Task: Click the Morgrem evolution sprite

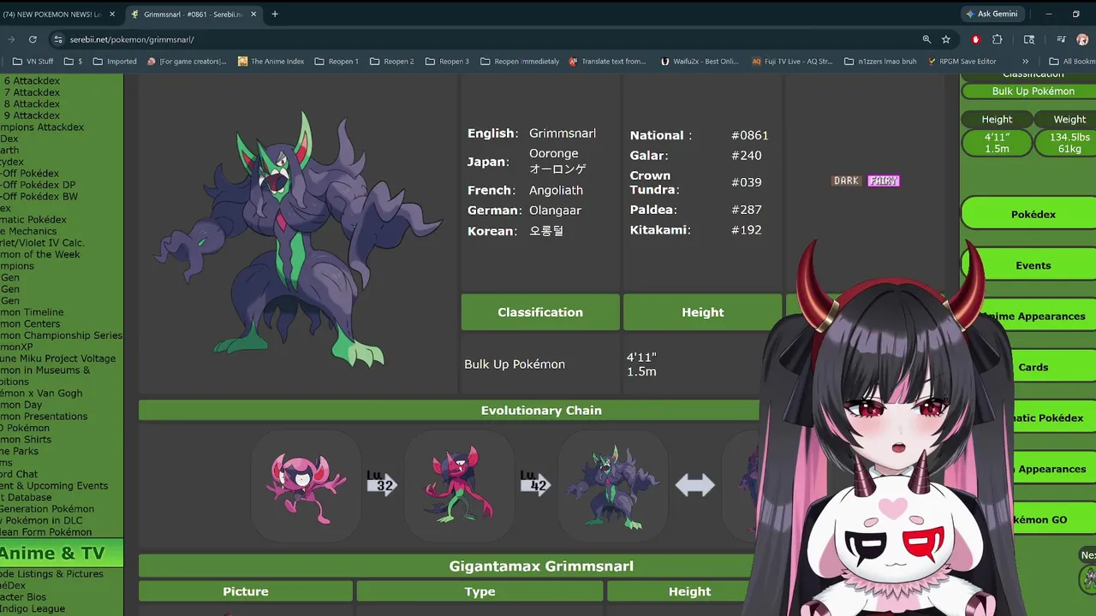Action: tap(460, 485)
